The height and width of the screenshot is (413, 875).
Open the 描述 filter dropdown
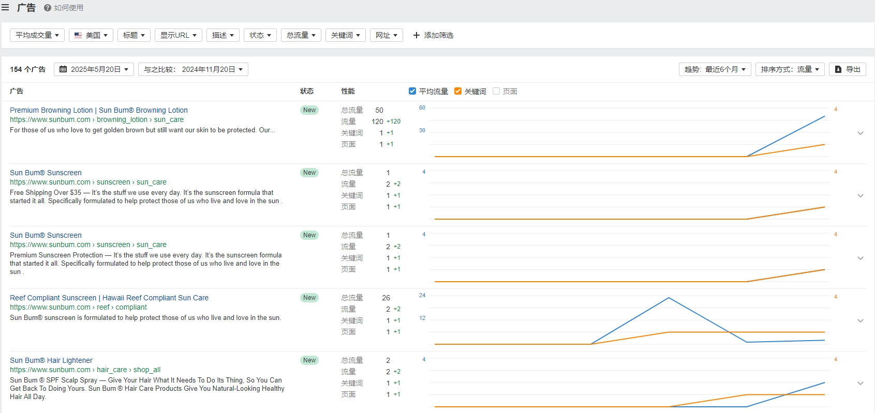pos(223,35)
